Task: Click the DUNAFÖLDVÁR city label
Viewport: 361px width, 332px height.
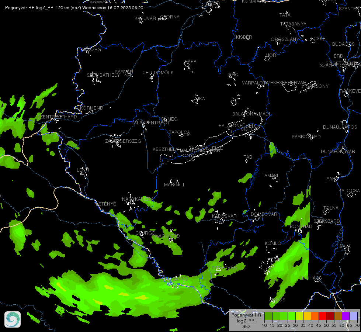Action: (338, 152)
